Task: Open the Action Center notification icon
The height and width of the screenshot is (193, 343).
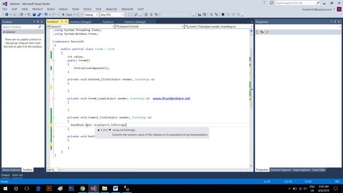Action: [x=335, y=188]
